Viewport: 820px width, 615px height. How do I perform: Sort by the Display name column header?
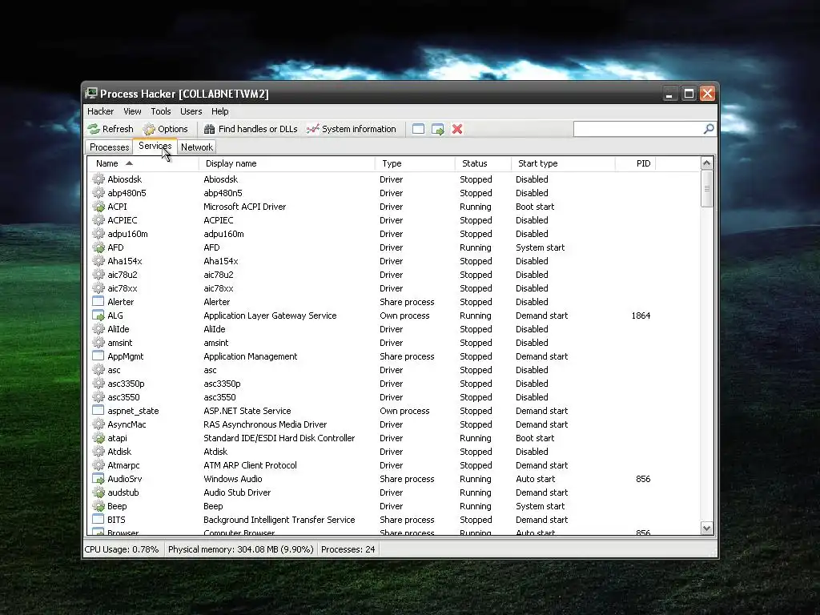[x=287, y=163]
